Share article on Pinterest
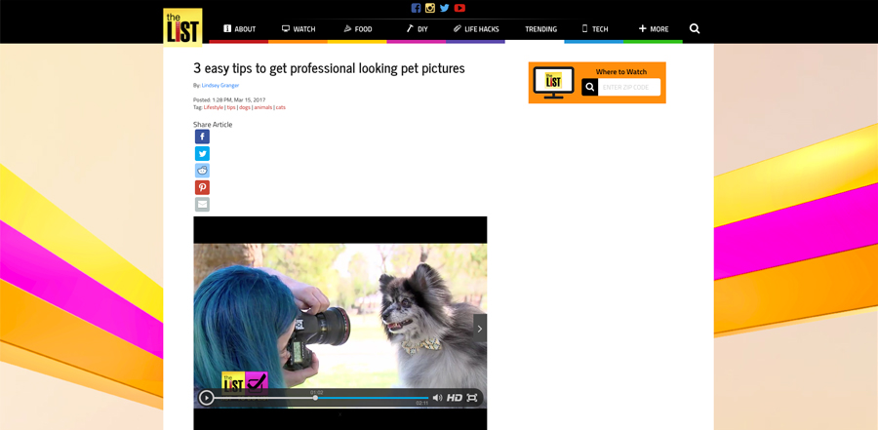 coord(202,187)
